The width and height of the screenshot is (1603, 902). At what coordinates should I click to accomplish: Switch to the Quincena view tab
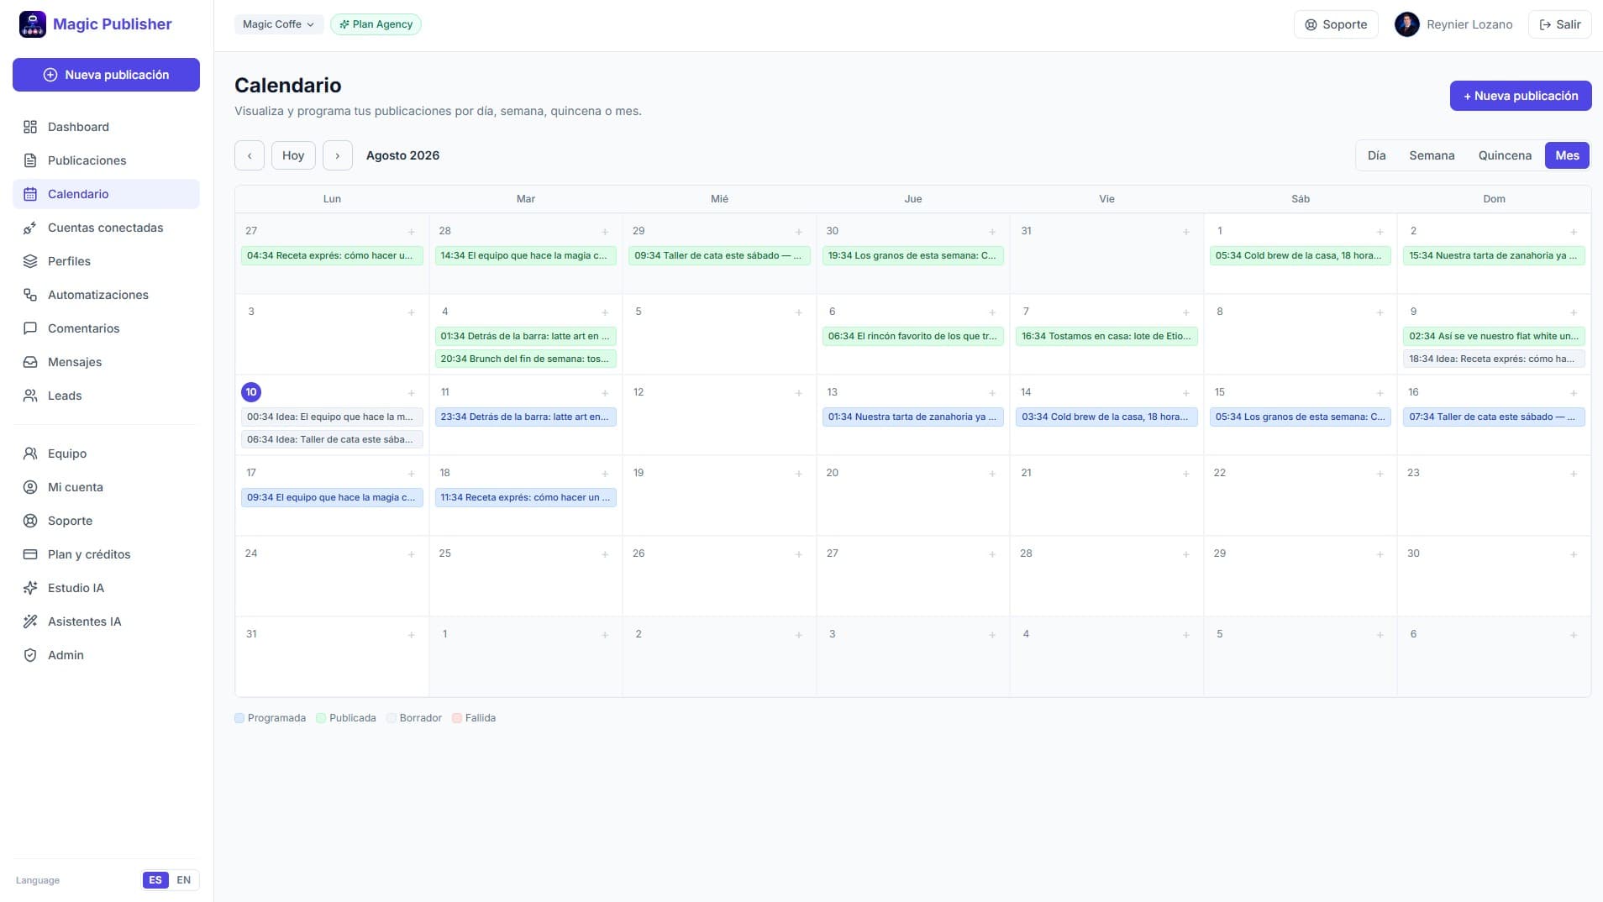(x=1505, y=155)
